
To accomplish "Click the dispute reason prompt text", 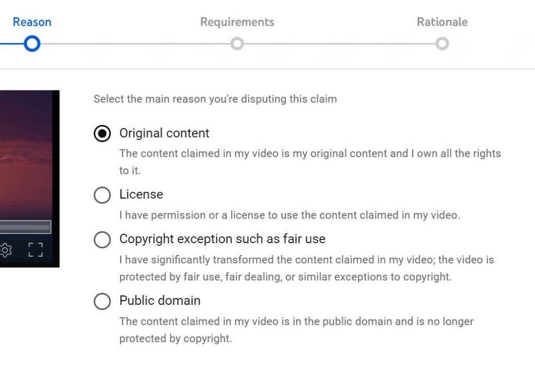I will pyautogui.click(x=215, y=99).
